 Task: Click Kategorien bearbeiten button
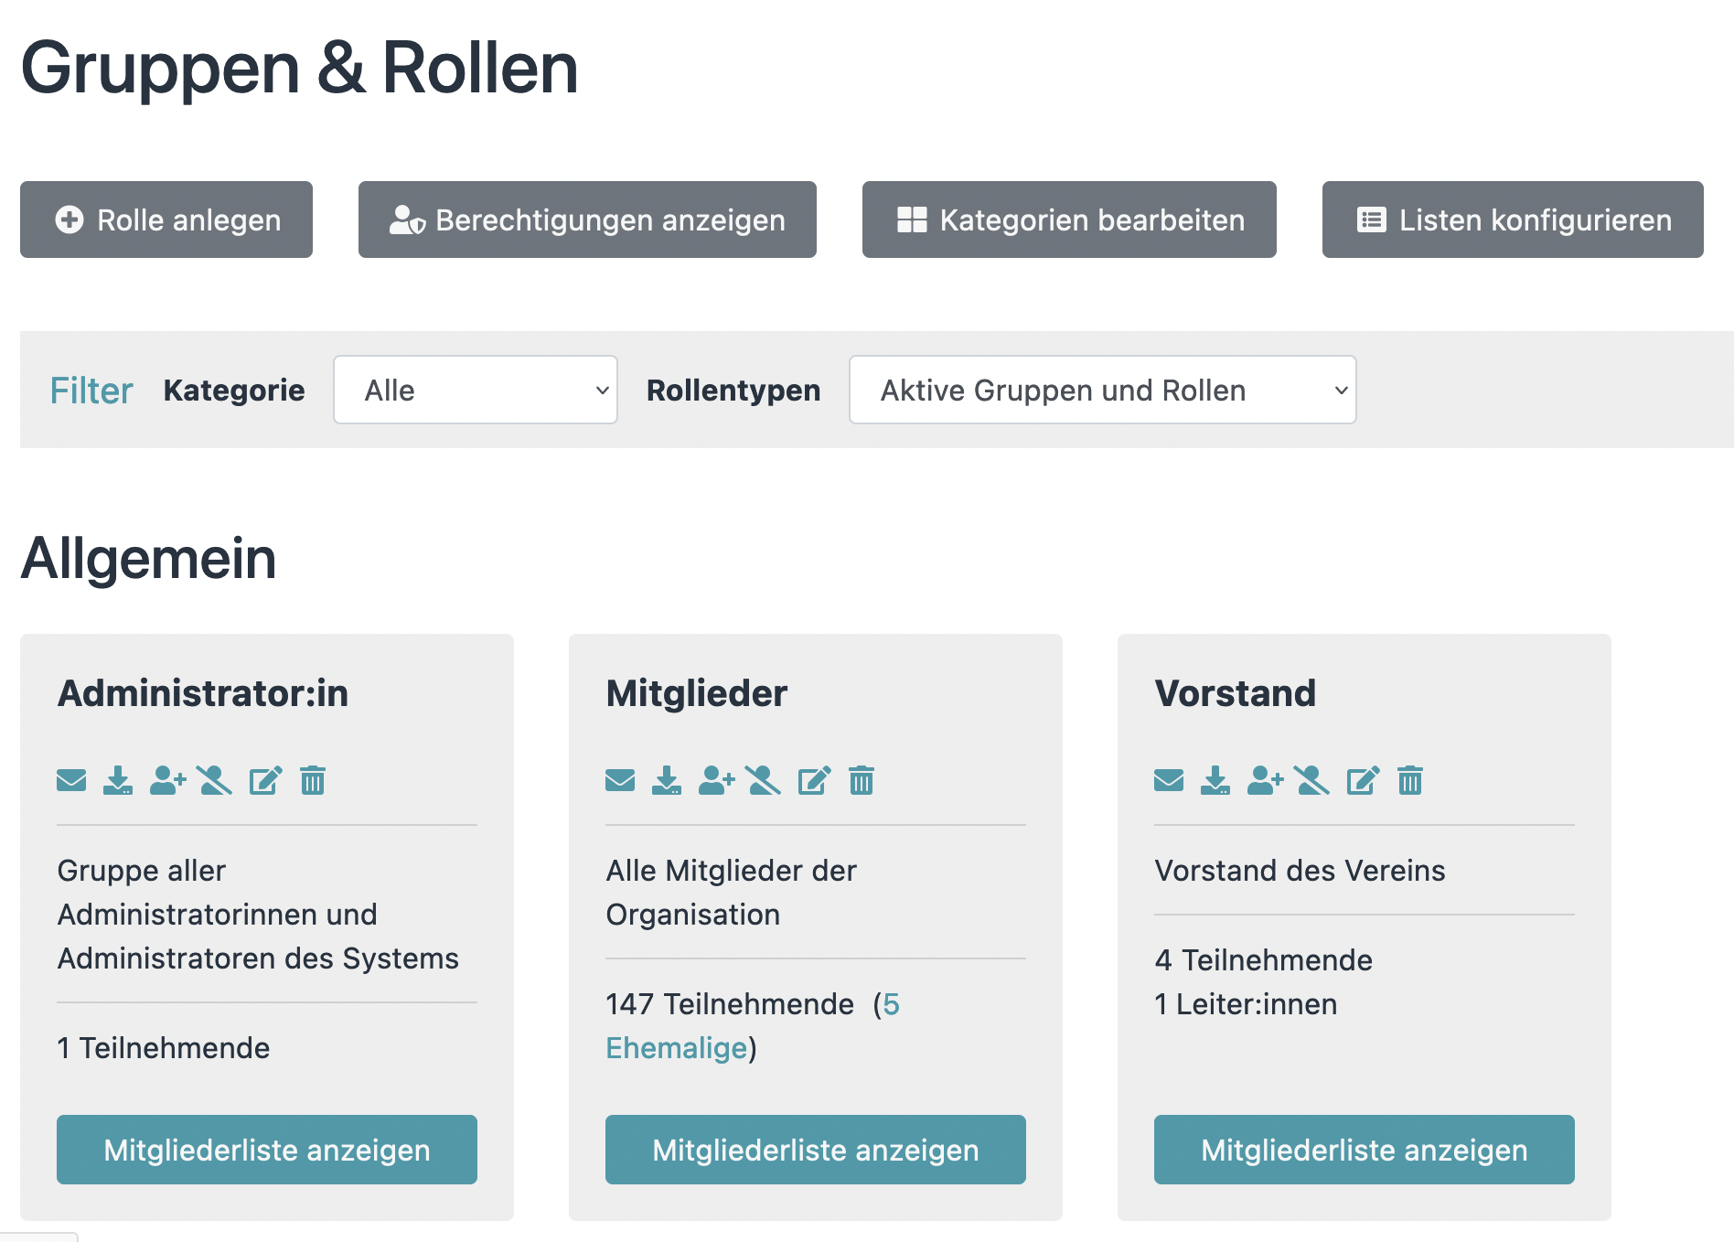pyautogui.click(x=1069, y=219)
